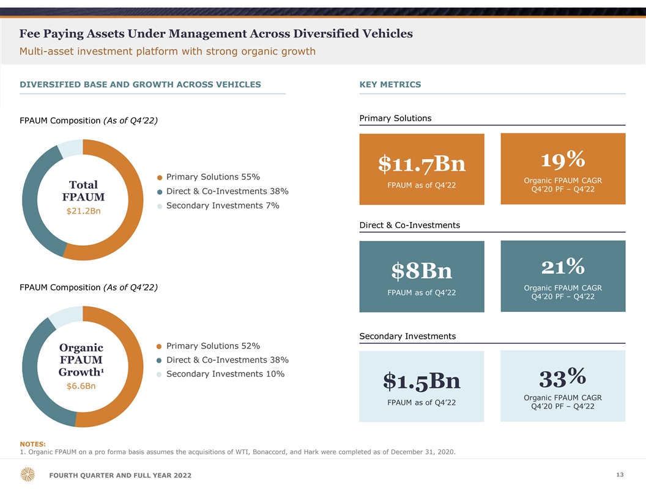Select the 33% Organic FPAUM CAGR tile

[563, 386]
